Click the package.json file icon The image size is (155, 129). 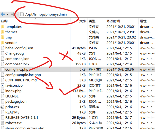[3, 101]
